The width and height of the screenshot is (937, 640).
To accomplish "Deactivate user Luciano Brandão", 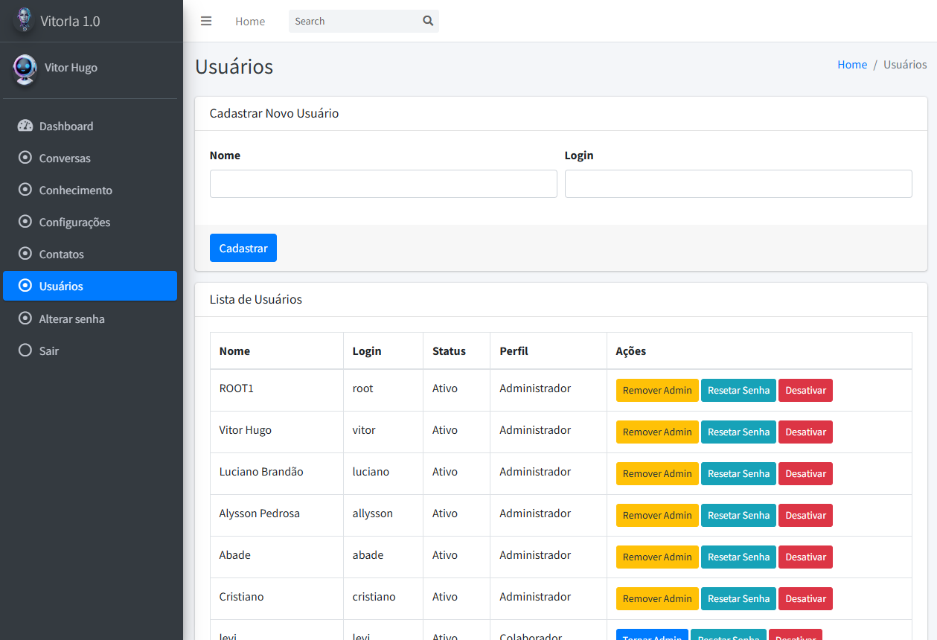I will [805, 473].
